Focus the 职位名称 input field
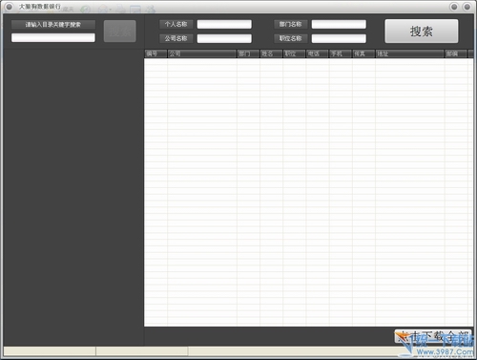The image size is (477, 360). click(339, 38)
